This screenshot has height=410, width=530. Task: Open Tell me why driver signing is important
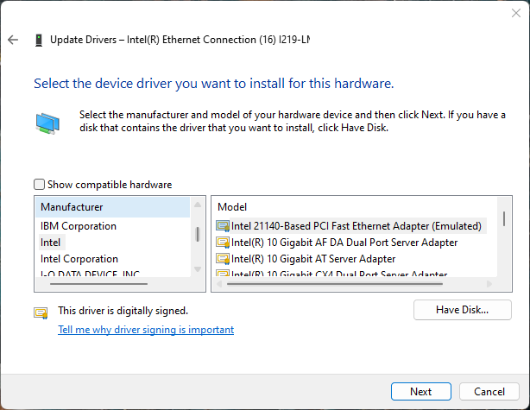click(146, 330)
